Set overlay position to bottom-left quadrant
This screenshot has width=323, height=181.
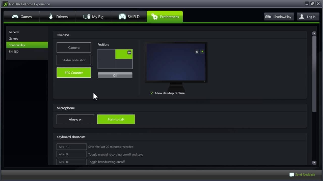[x=107, y=64]
